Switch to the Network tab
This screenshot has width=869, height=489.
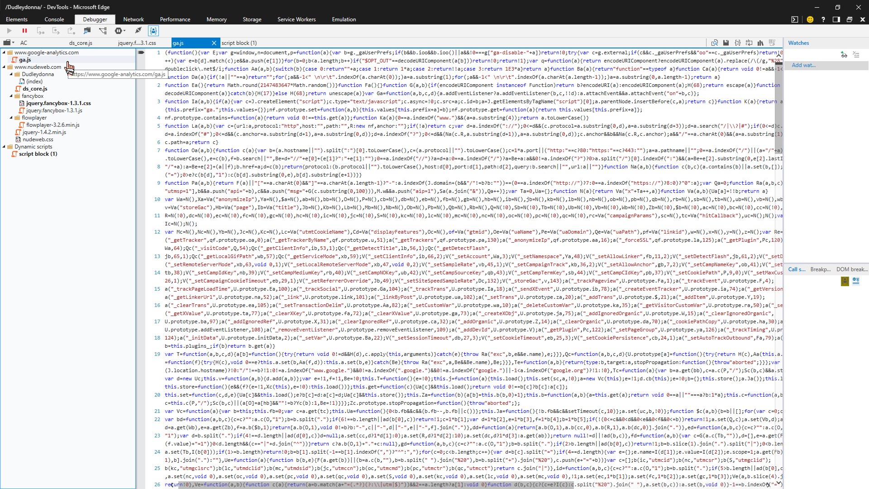133,19
